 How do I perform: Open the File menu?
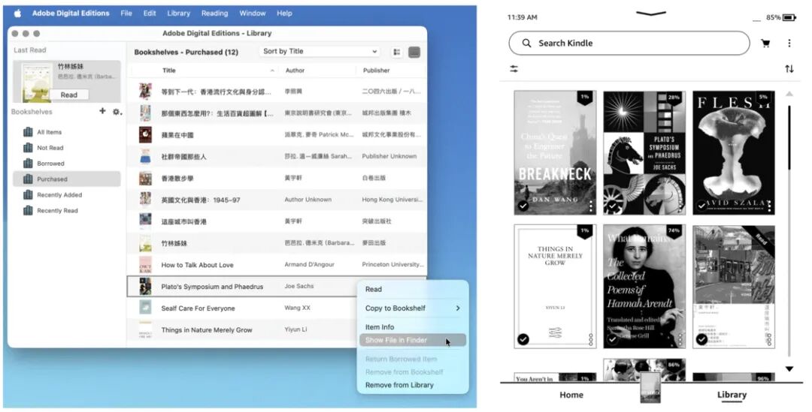coord(126,14)
